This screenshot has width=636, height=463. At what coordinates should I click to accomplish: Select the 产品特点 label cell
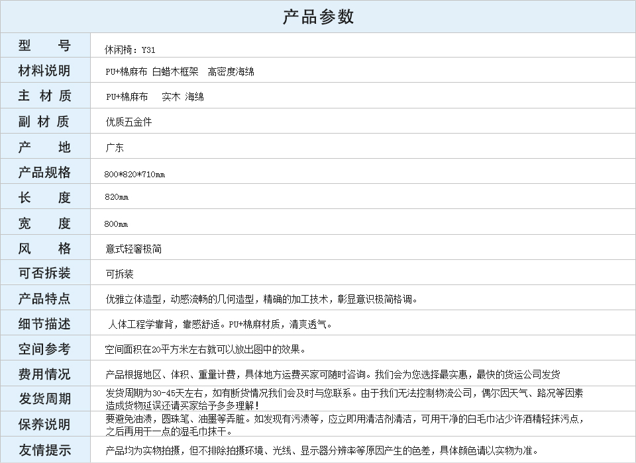click(x=44, y=298)
